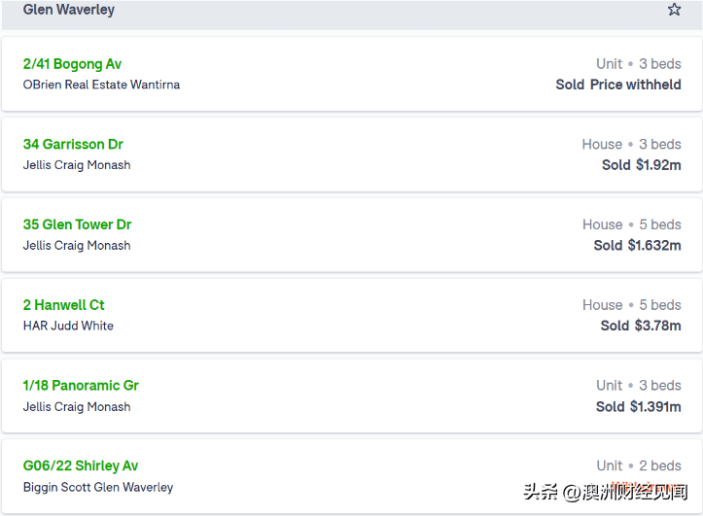
Task: Click the Sold $1.92m price
Action: (x=642, y=165)
